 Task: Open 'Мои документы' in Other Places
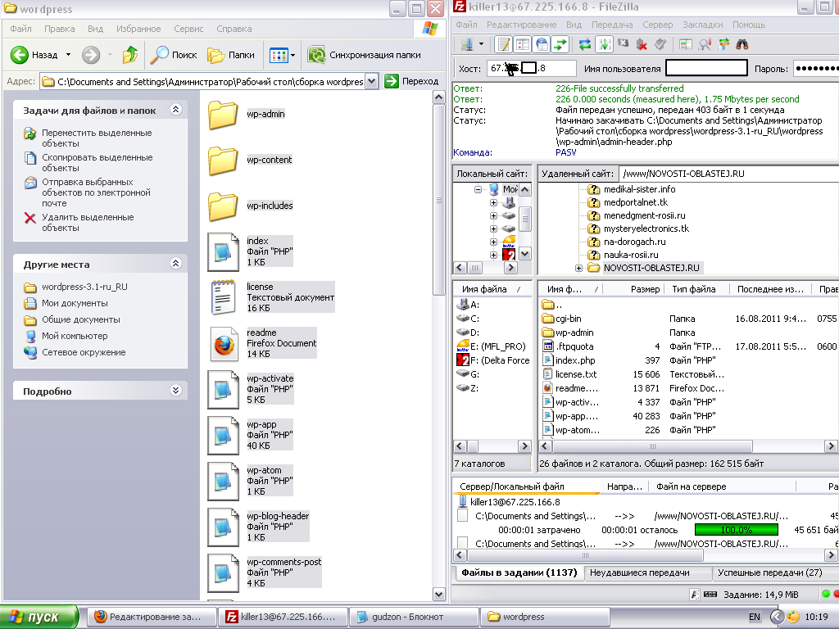click(75, 303)
